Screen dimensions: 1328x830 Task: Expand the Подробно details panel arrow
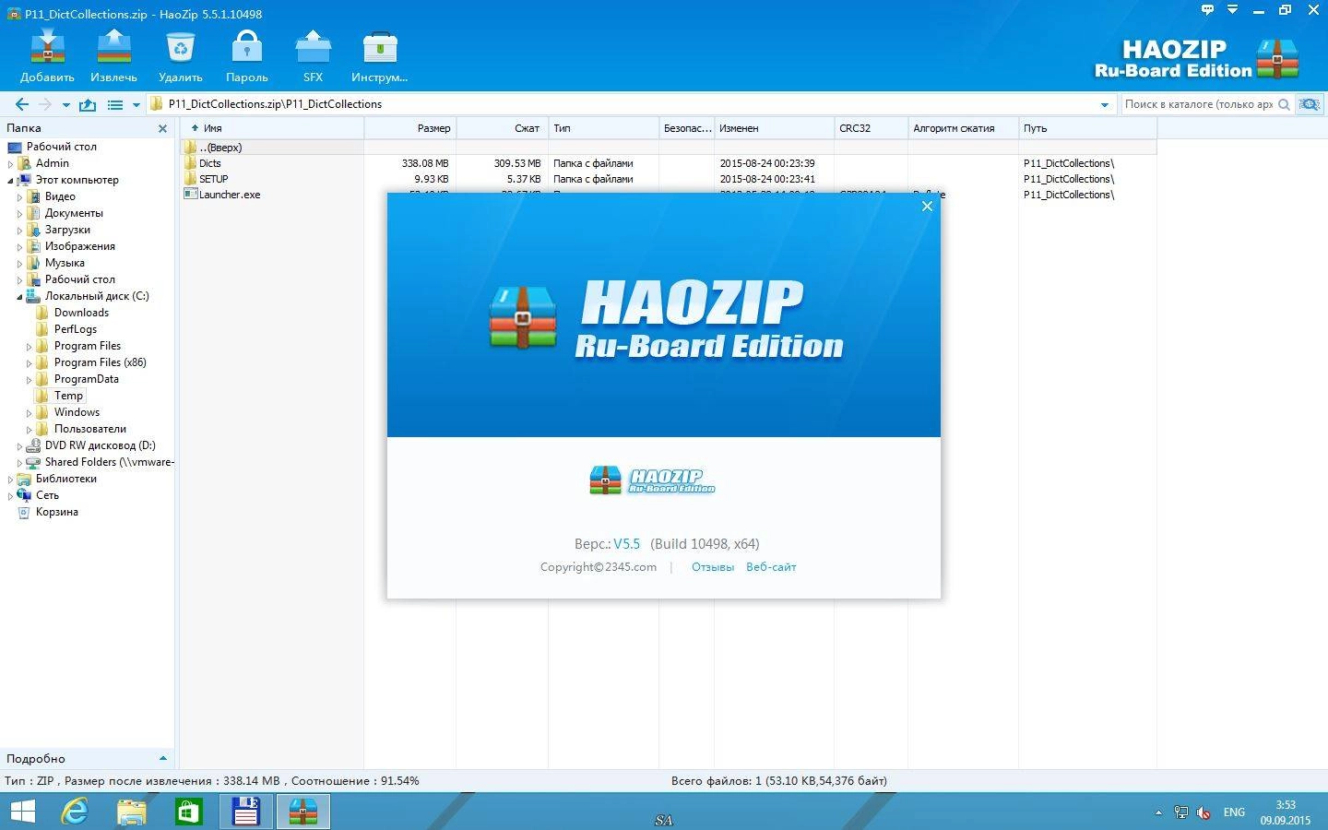point(163,758)
